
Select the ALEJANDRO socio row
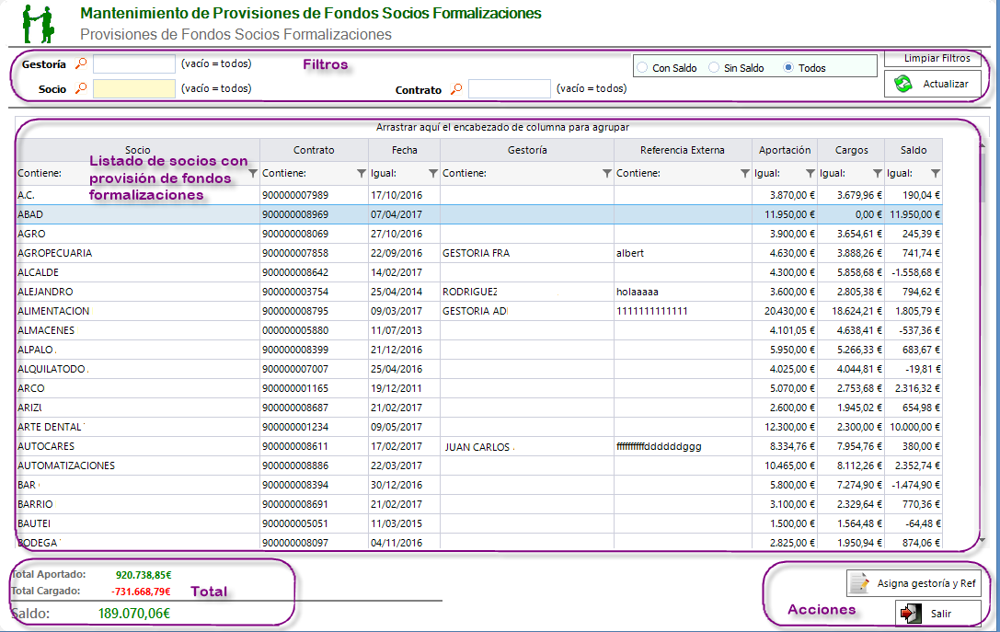[x=479, y=293]
